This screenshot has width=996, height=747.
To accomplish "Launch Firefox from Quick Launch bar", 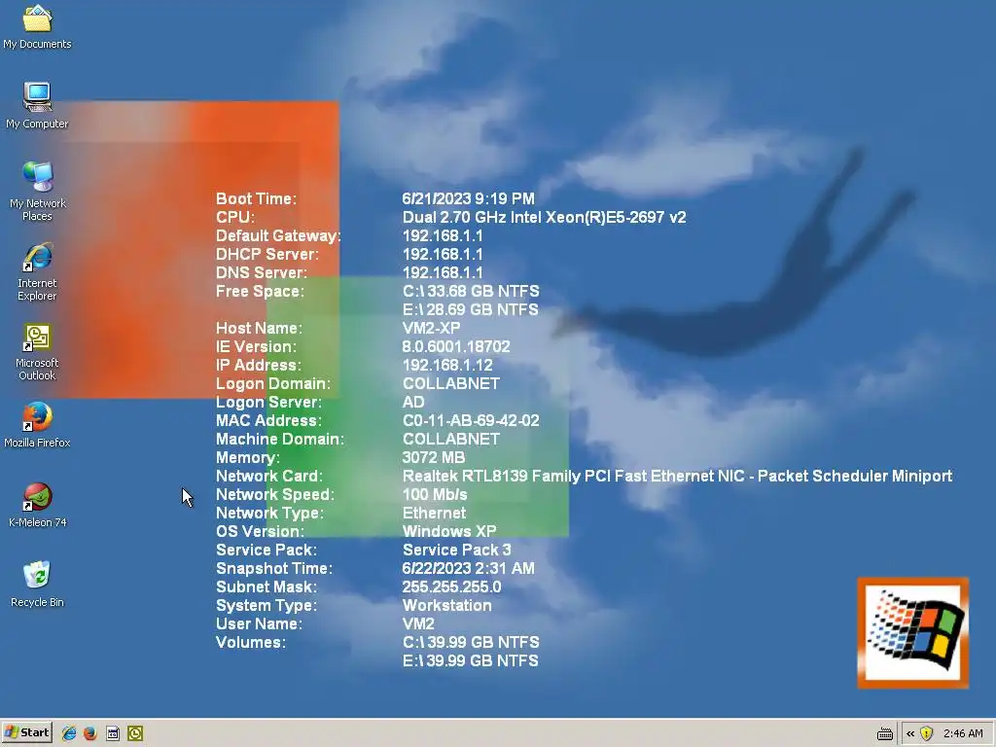I will 90,733.
